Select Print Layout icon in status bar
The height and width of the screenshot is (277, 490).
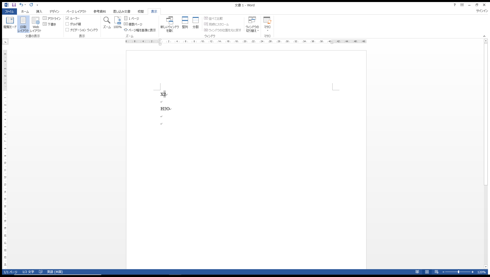427,272
